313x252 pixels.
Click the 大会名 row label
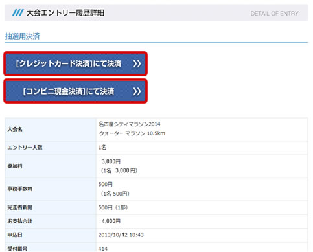(15, 129)
